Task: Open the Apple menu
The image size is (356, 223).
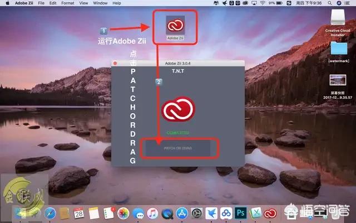Action: click(x=7, y=3)
